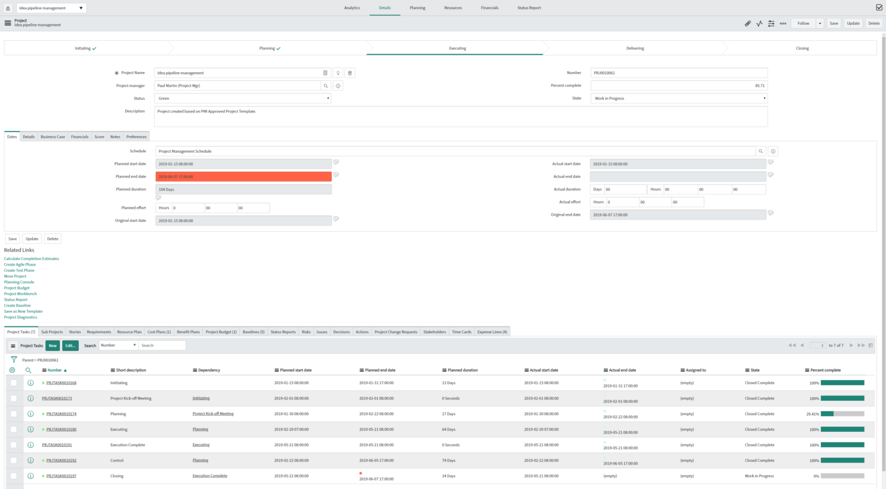Click the info icon next to PRJTASK0010168
The height and width of the screenshot is (489, 886).
click(x=31, y=382)
